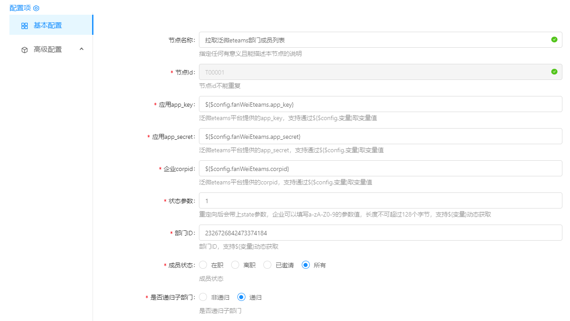Edit the 部门ID input field
Image resolution: width=570 pixels, height=321 pixels.
[380, 233]
